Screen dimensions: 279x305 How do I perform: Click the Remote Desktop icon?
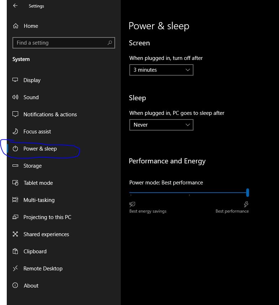point(15,268)
